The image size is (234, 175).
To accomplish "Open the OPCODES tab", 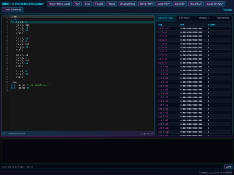I will click(222, 18).
